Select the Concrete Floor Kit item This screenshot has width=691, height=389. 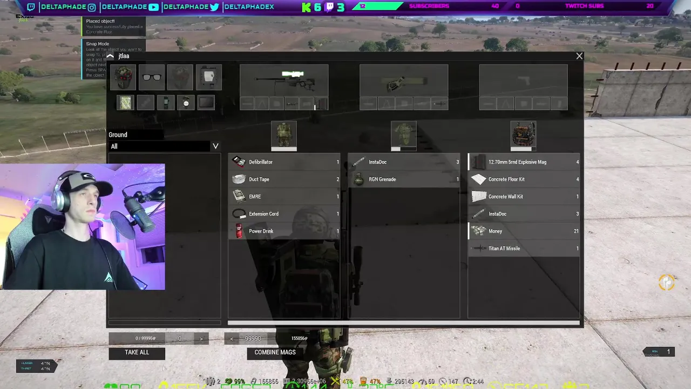[x=524, y=179]
